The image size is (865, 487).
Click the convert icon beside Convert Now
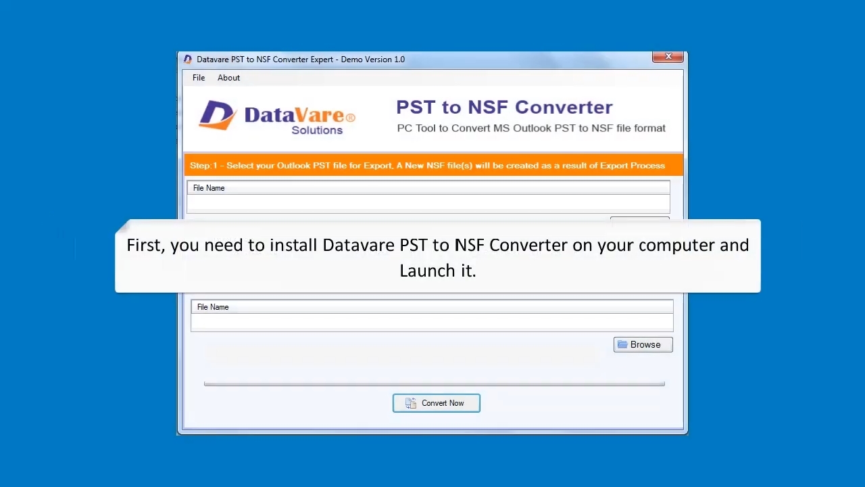click(411, 403)
